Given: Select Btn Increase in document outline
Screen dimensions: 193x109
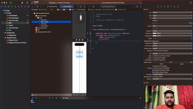Looking at the screenshot, I should [x=52, y=22].
